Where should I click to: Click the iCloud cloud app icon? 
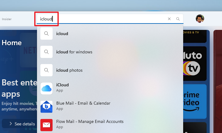click(46, 88)
